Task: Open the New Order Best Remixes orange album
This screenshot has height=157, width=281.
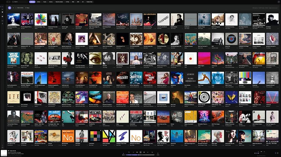Action: pos(68,136)
